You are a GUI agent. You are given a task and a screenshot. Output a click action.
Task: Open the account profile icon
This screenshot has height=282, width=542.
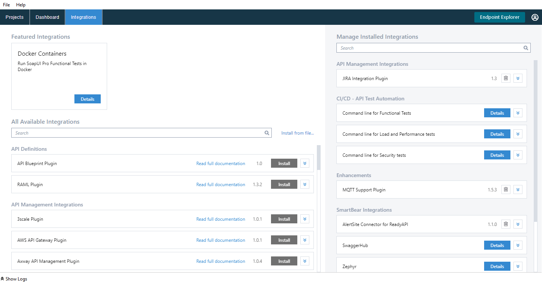[535, 17]
